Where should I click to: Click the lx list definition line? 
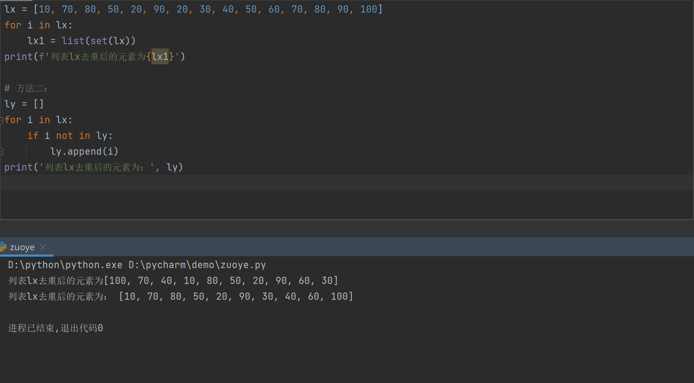click(x=193, y=9)
